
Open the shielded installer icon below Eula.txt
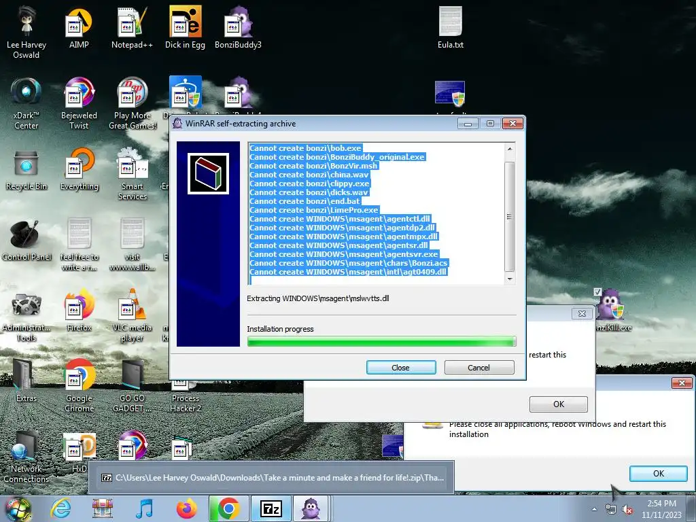coord(450,94)
